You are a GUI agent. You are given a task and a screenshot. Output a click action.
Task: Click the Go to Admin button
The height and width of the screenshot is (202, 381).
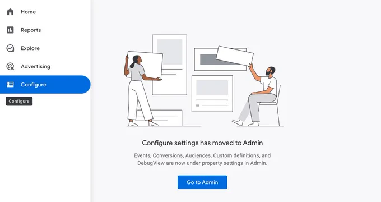(202, 182)
